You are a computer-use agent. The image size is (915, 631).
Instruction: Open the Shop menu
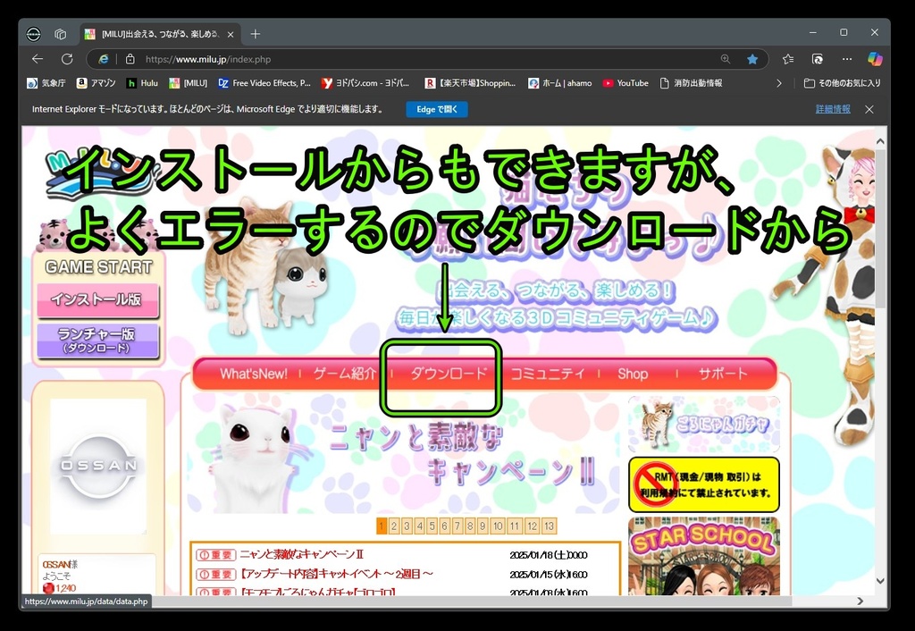pyautogui.click(x=633, y=374)
